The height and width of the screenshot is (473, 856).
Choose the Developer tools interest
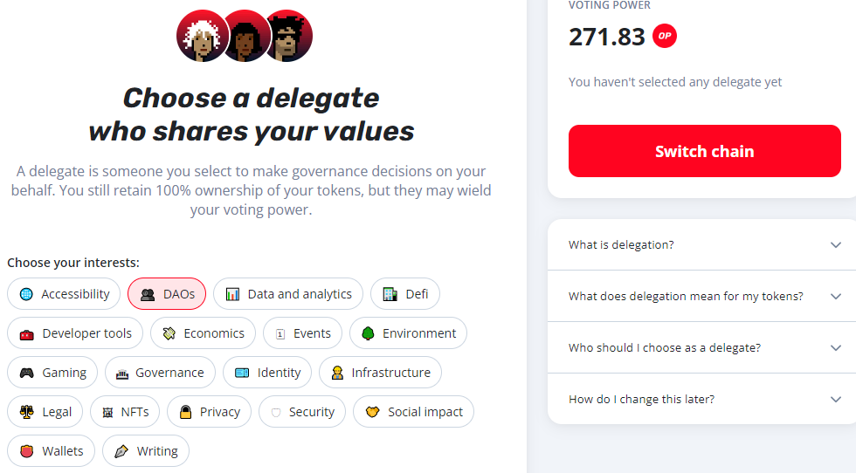tap(75, 333)
